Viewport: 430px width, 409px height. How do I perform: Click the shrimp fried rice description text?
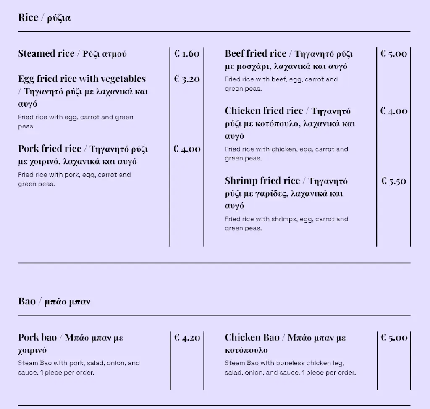coord(286,223)
